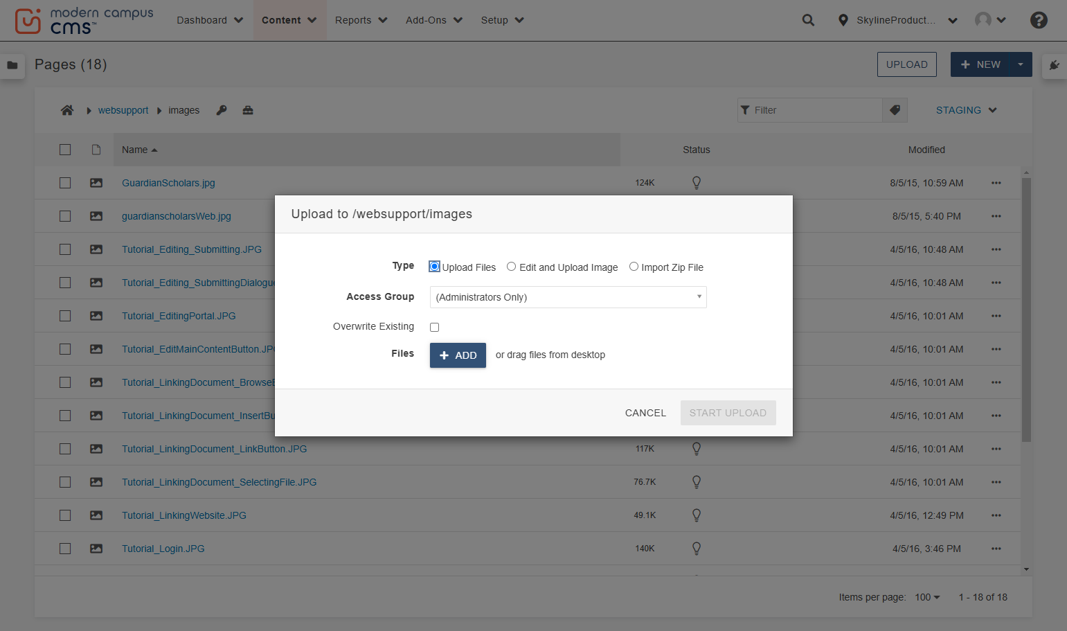1067x631 pixels.
Task: Enable the Overwrite Existing checkbox
Action: coord(434,327)
